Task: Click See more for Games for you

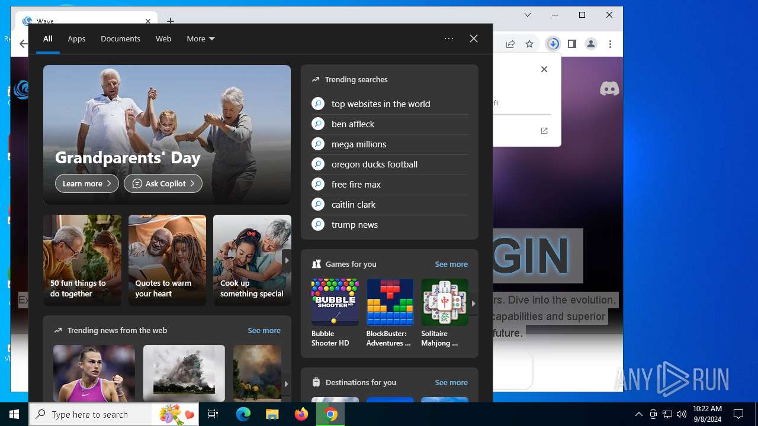Action: (x=451, y=264)
